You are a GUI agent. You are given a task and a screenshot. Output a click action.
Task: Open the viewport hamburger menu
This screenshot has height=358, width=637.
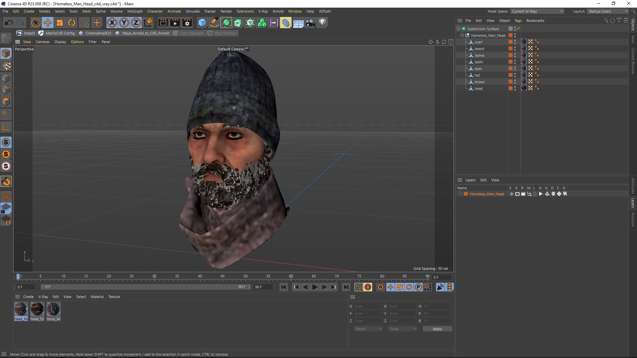[18, 42]
